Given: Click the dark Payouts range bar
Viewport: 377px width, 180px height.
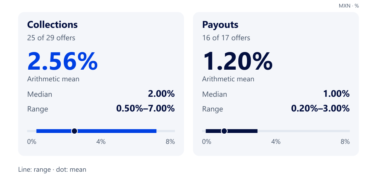Looking at the screenshot, I should click(232, 131).
